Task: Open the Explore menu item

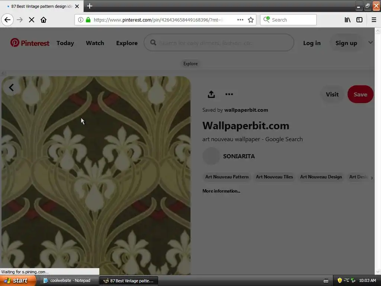Action: coord(127,43)
